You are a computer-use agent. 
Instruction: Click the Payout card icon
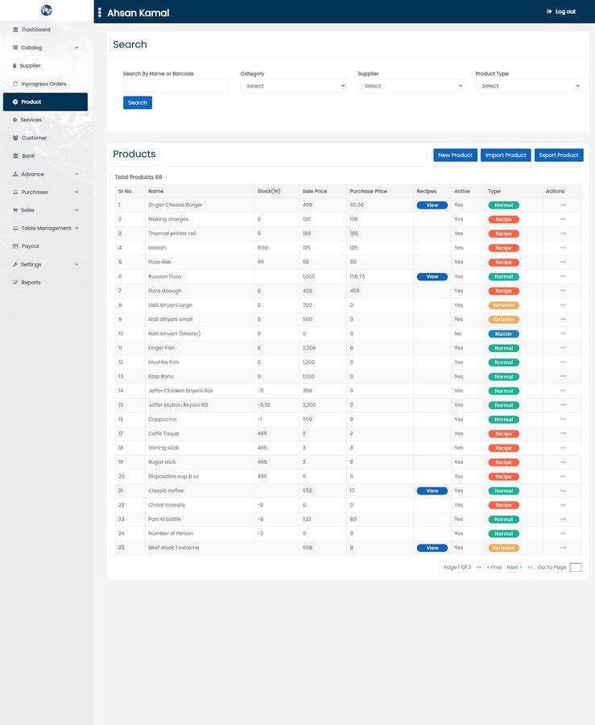click(15, 246)
